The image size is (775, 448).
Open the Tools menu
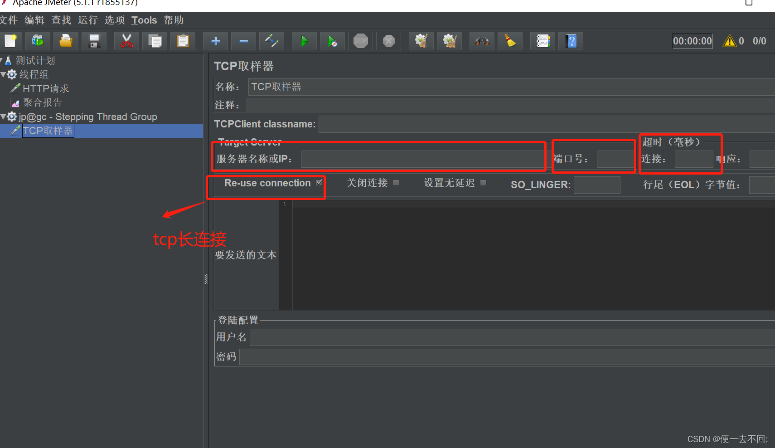pos(144,20)
